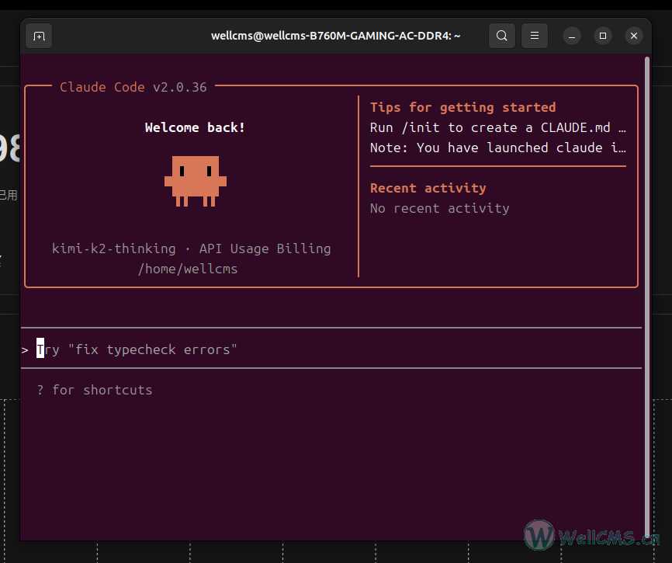Click the ">" prompt symbol
The width and height of the screenshot is (672, 563).
pyautogui.click(x=26, y=350)
